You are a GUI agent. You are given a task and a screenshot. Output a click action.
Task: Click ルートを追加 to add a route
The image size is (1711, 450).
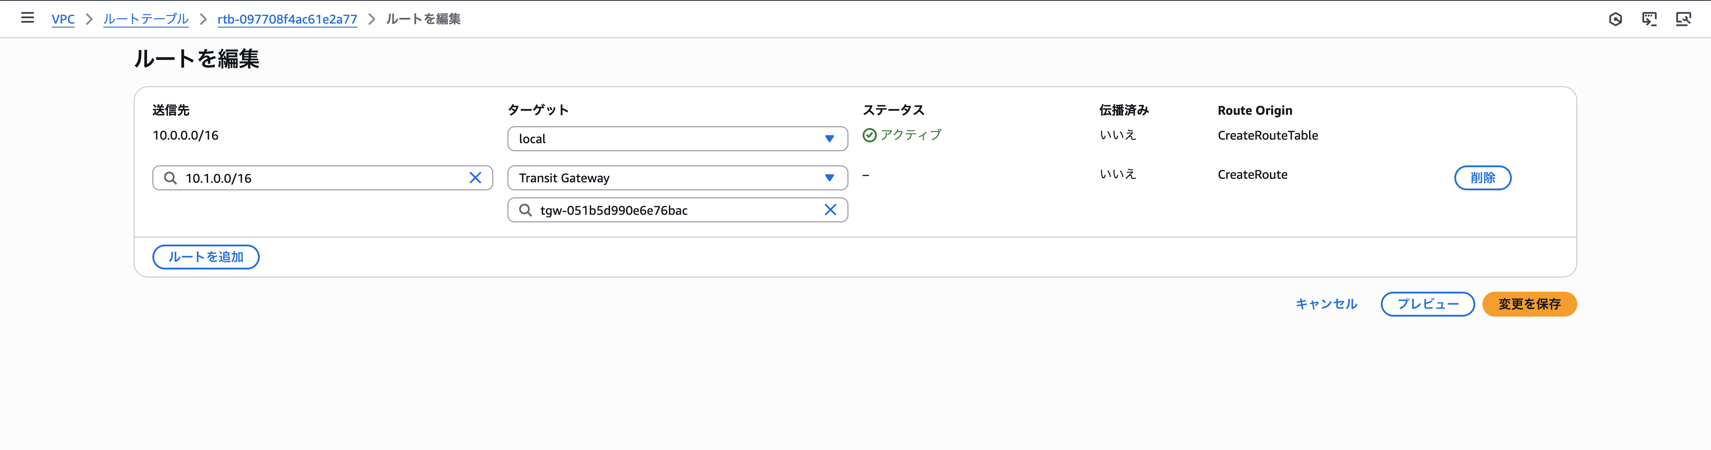pos(206,257)
